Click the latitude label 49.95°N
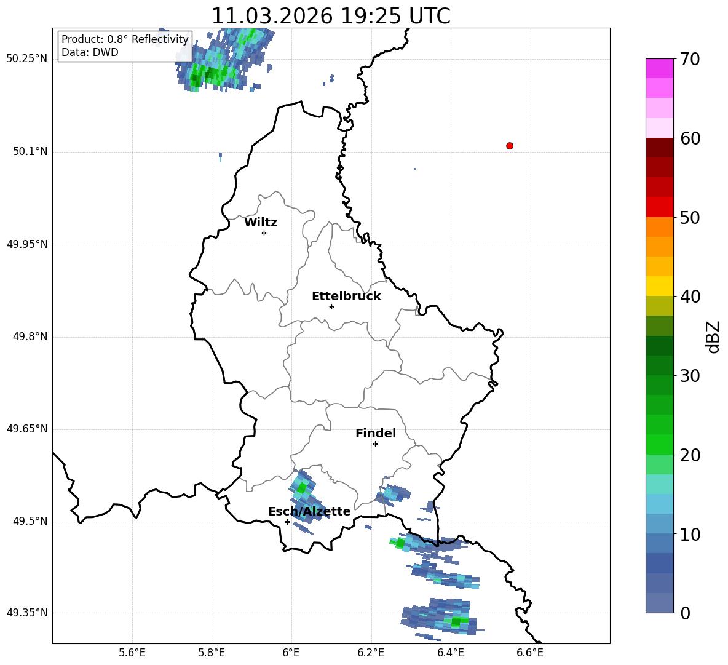The height and width of the screenshot is (665, 728). coord(27,245)
